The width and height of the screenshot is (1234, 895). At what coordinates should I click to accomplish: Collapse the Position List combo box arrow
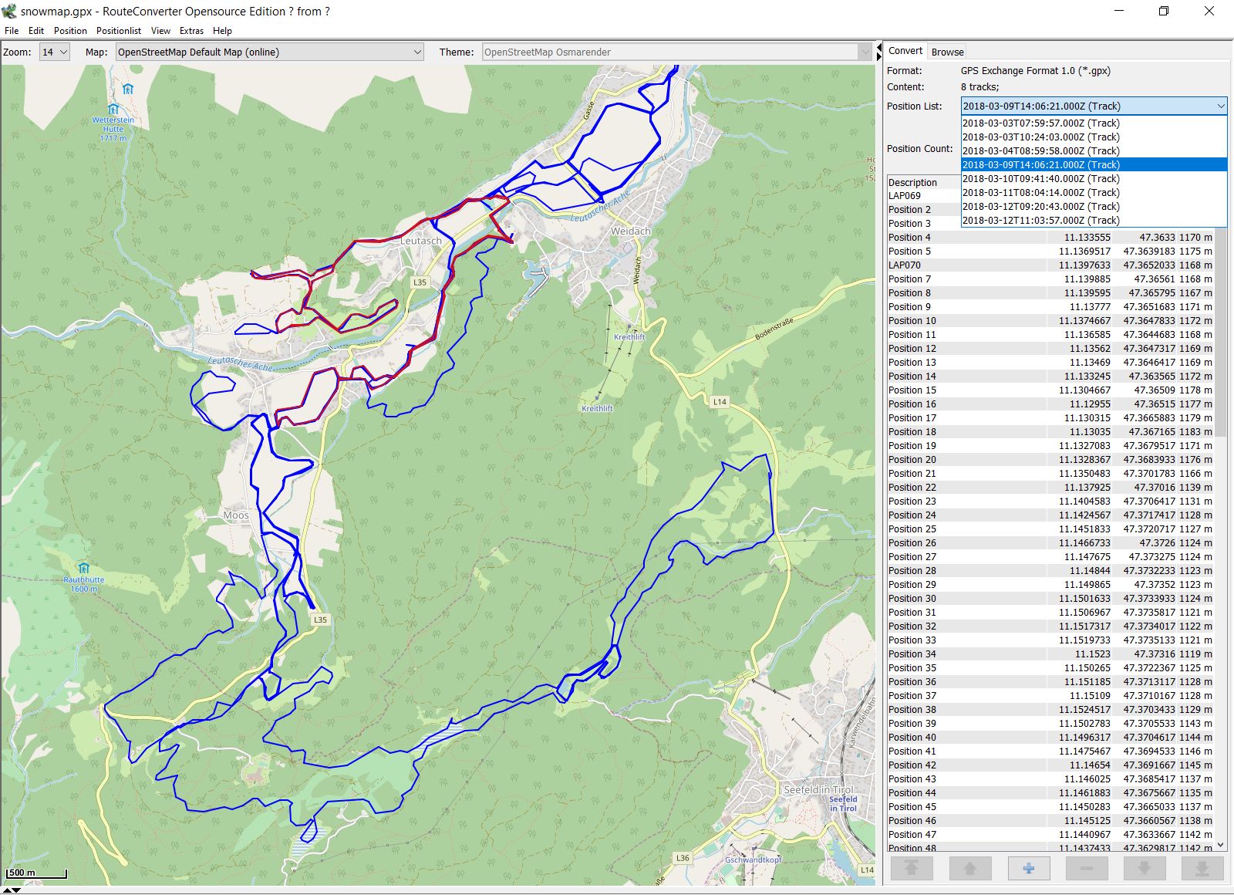click(x=1220, y=106)
